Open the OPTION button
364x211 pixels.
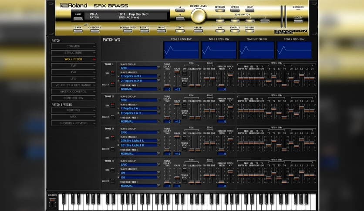point(235,10)
